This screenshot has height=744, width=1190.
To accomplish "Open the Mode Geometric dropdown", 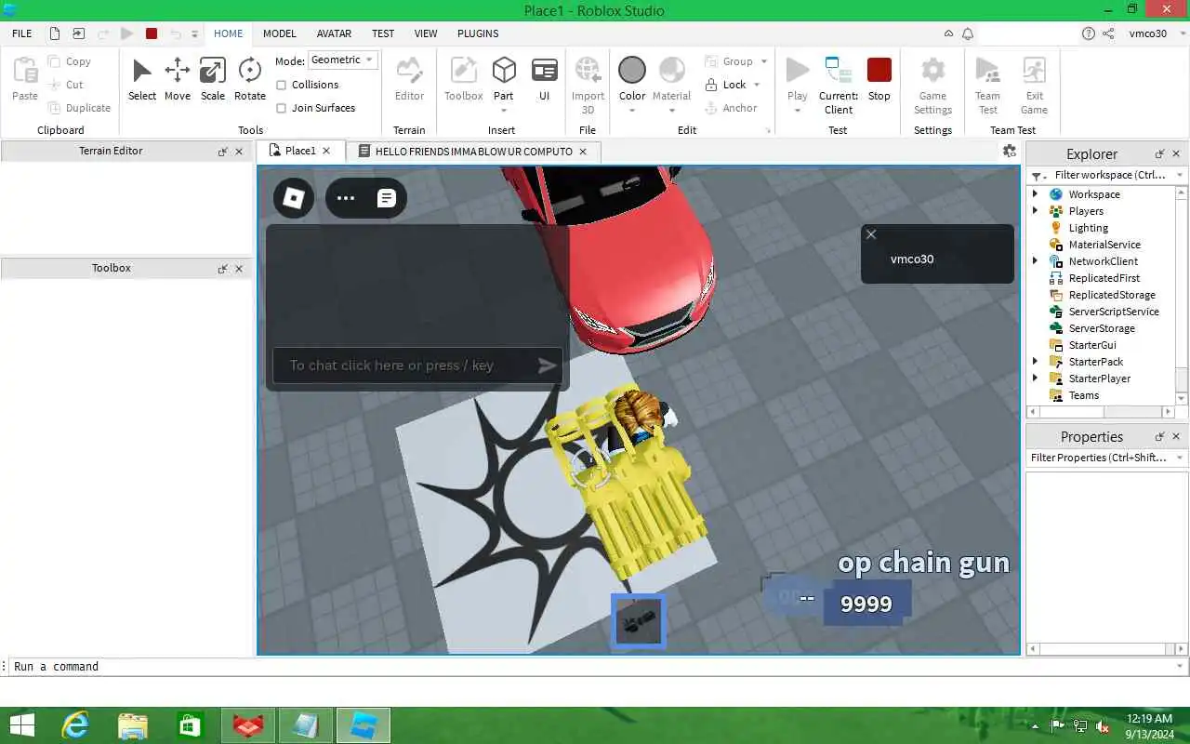I will click(x=342, y=60).
